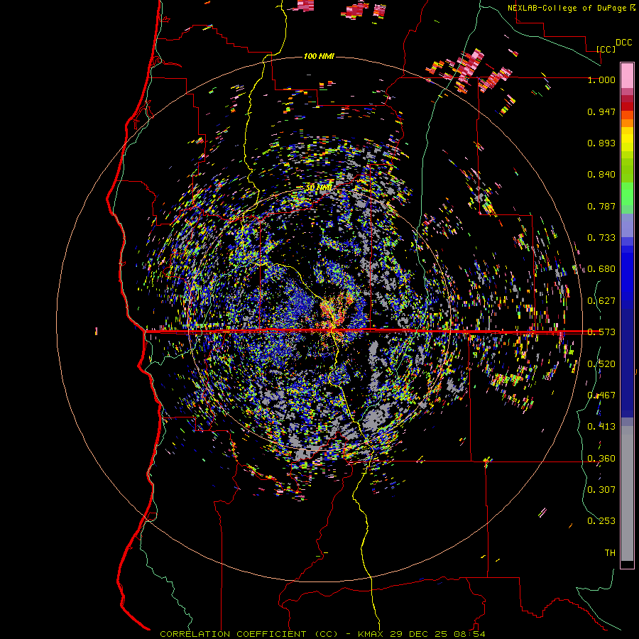Image resolution: width=639 pixels, height=639 pixels.
Task: Click the 100 NMI range ring label
Action: pos(319,56)
